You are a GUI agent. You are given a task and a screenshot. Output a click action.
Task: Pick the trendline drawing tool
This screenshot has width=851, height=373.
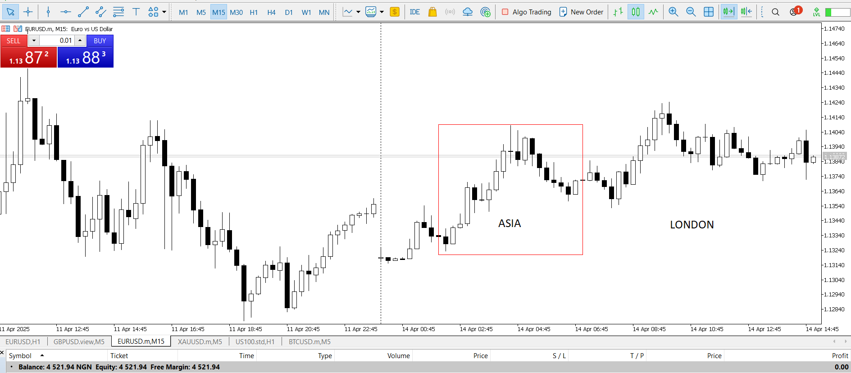83,12
